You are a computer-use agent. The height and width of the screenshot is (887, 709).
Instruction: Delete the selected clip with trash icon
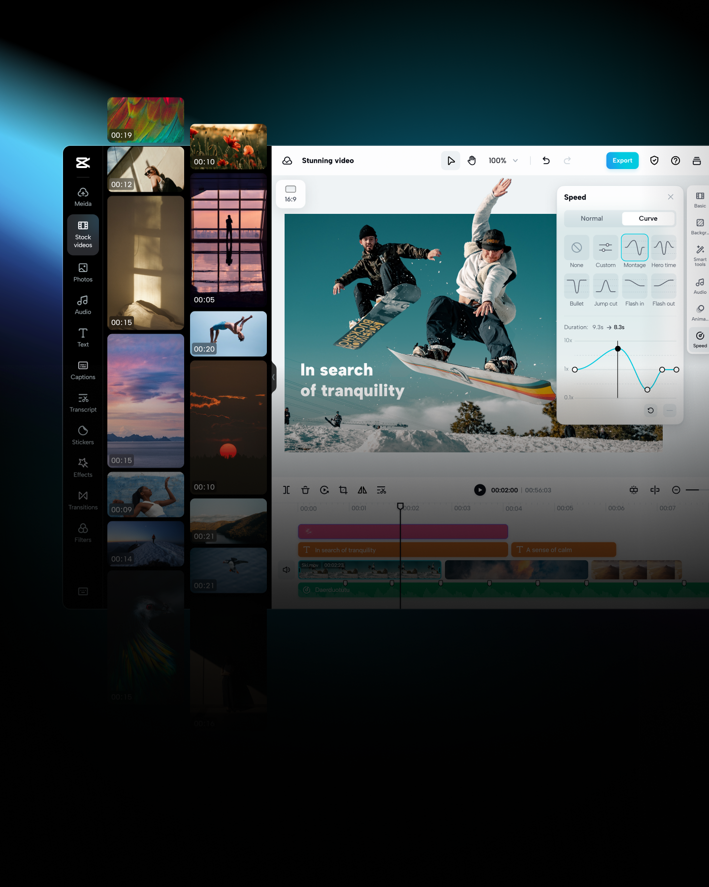305,490
